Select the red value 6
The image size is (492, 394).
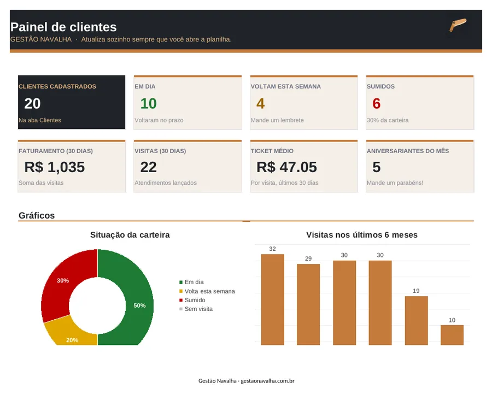tap(377, 103)
